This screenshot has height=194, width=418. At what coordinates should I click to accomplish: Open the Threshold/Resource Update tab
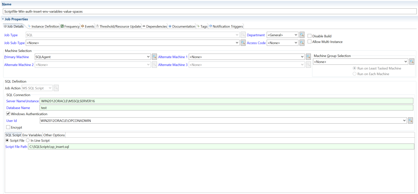tap(118, 26)
